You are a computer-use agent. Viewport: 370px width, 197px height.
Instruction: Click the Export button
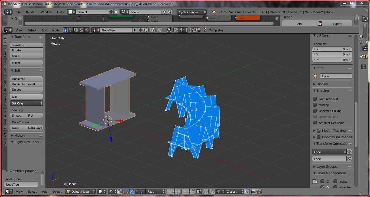click(x=335, y=24)
